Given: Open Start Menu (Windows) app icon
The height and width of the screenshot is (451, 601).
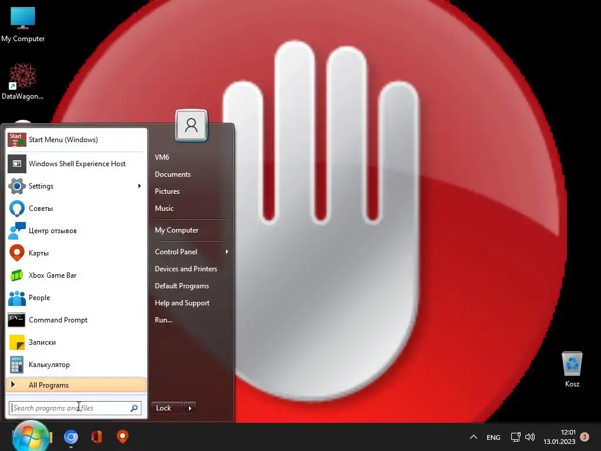Looking at the screenshot, I should pos(17,140).
